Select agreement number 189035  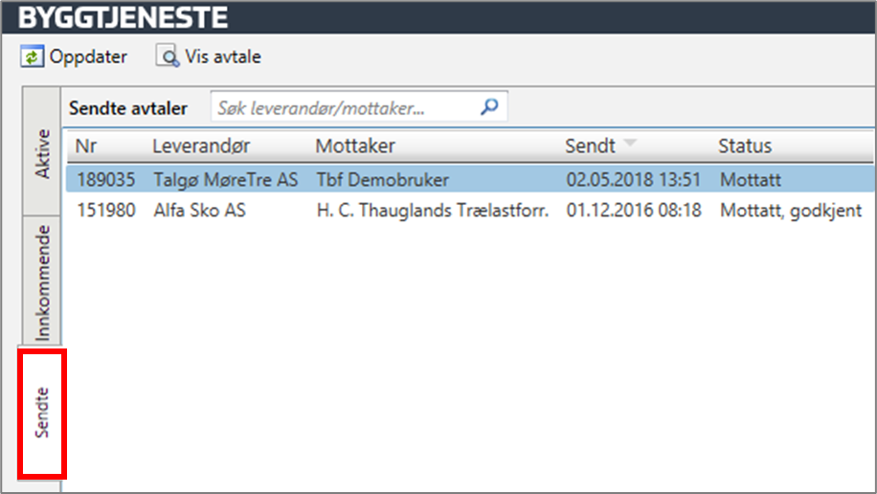pyautogui.click(x=105, y=179)
